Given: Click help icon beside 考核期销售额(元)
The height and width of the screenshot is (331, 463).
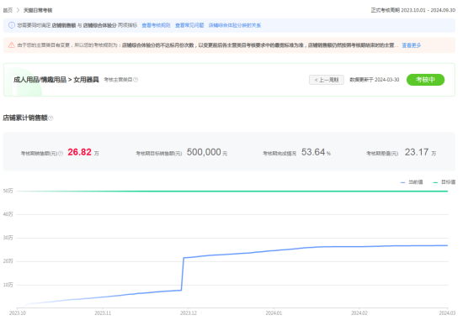Looking at the screenshot, I should (61, 153).
